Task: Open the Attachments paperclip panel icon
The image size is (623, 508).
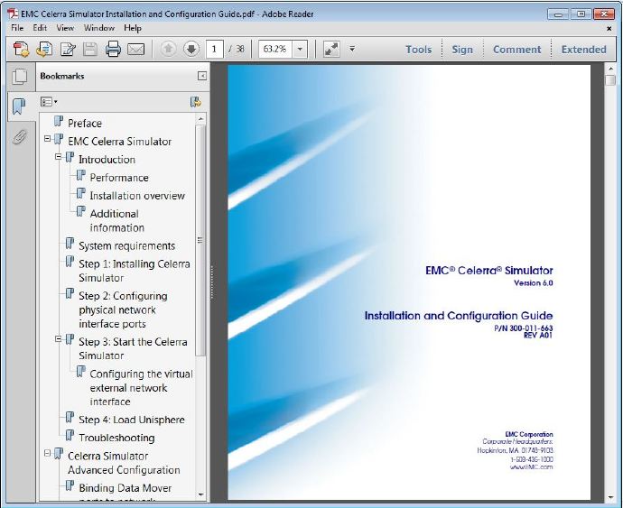Action: point(20,137)
